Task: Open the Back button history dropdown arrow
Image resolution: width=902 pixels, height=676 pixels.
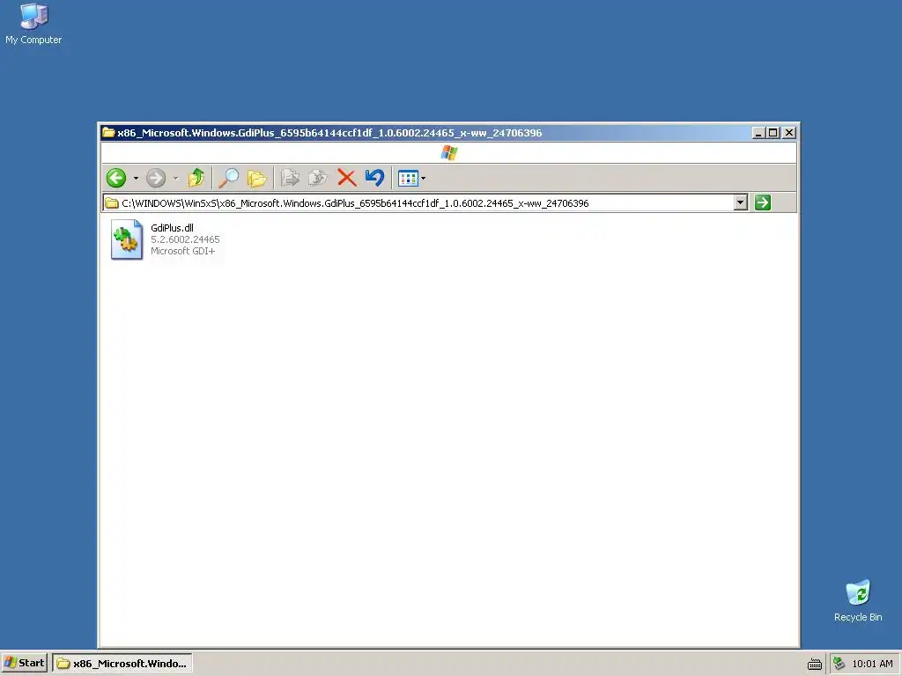Action: click(136, 178)
